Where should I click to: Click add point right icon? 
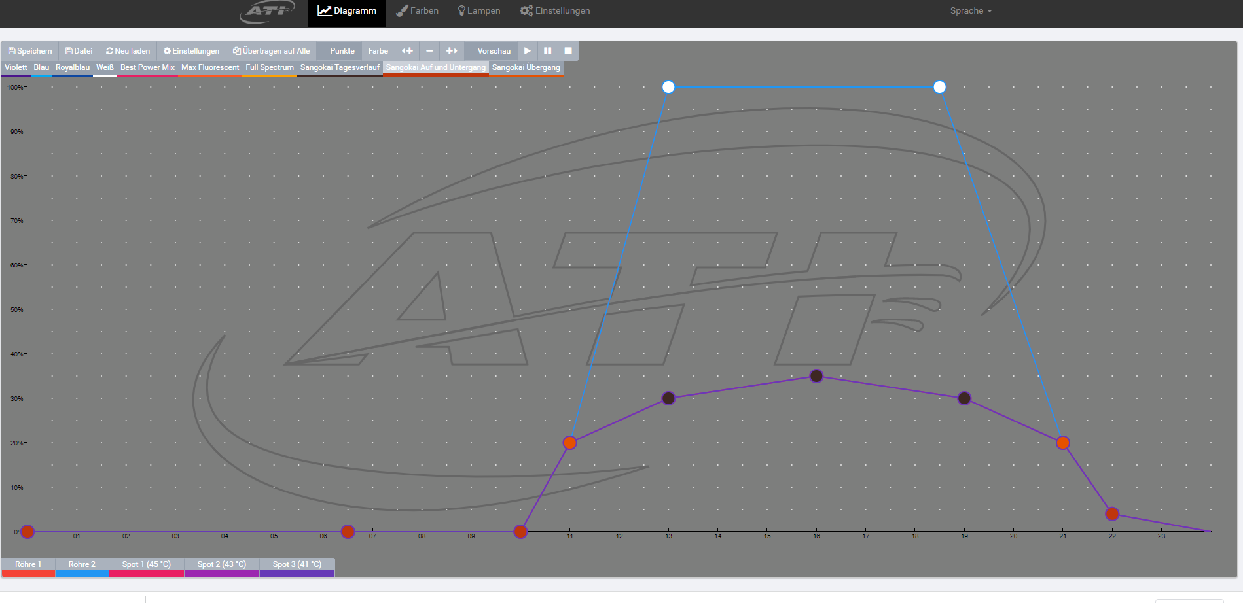[452, 51]
